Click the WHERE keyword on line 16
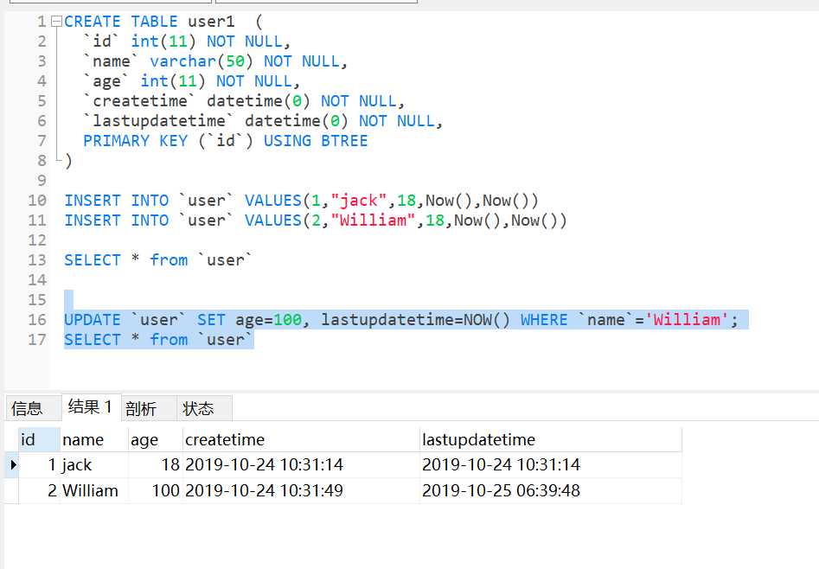Image resolution: width=819 pixels, height=569 pixels. (x=544, y=320)
